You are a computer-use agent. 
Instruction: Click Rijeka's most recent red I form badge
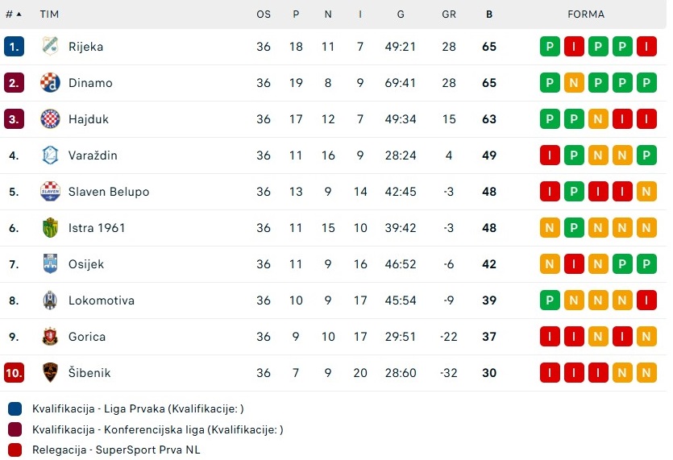point(646,47)
